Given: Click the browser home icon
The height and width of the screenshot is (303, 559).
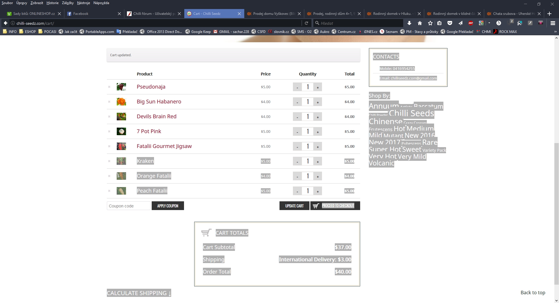Looking at the screenshot, I should pyautogui.click(x=420, y=23).
